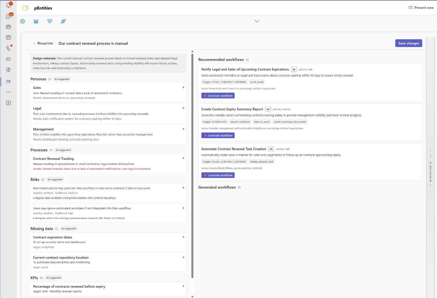Remove the Contract expiration dates item
The height and width of the screenshot is (298, 437).
pos(183,237)
